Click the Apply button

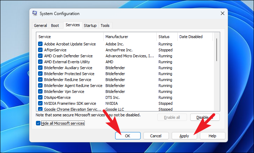coord(184,136)
